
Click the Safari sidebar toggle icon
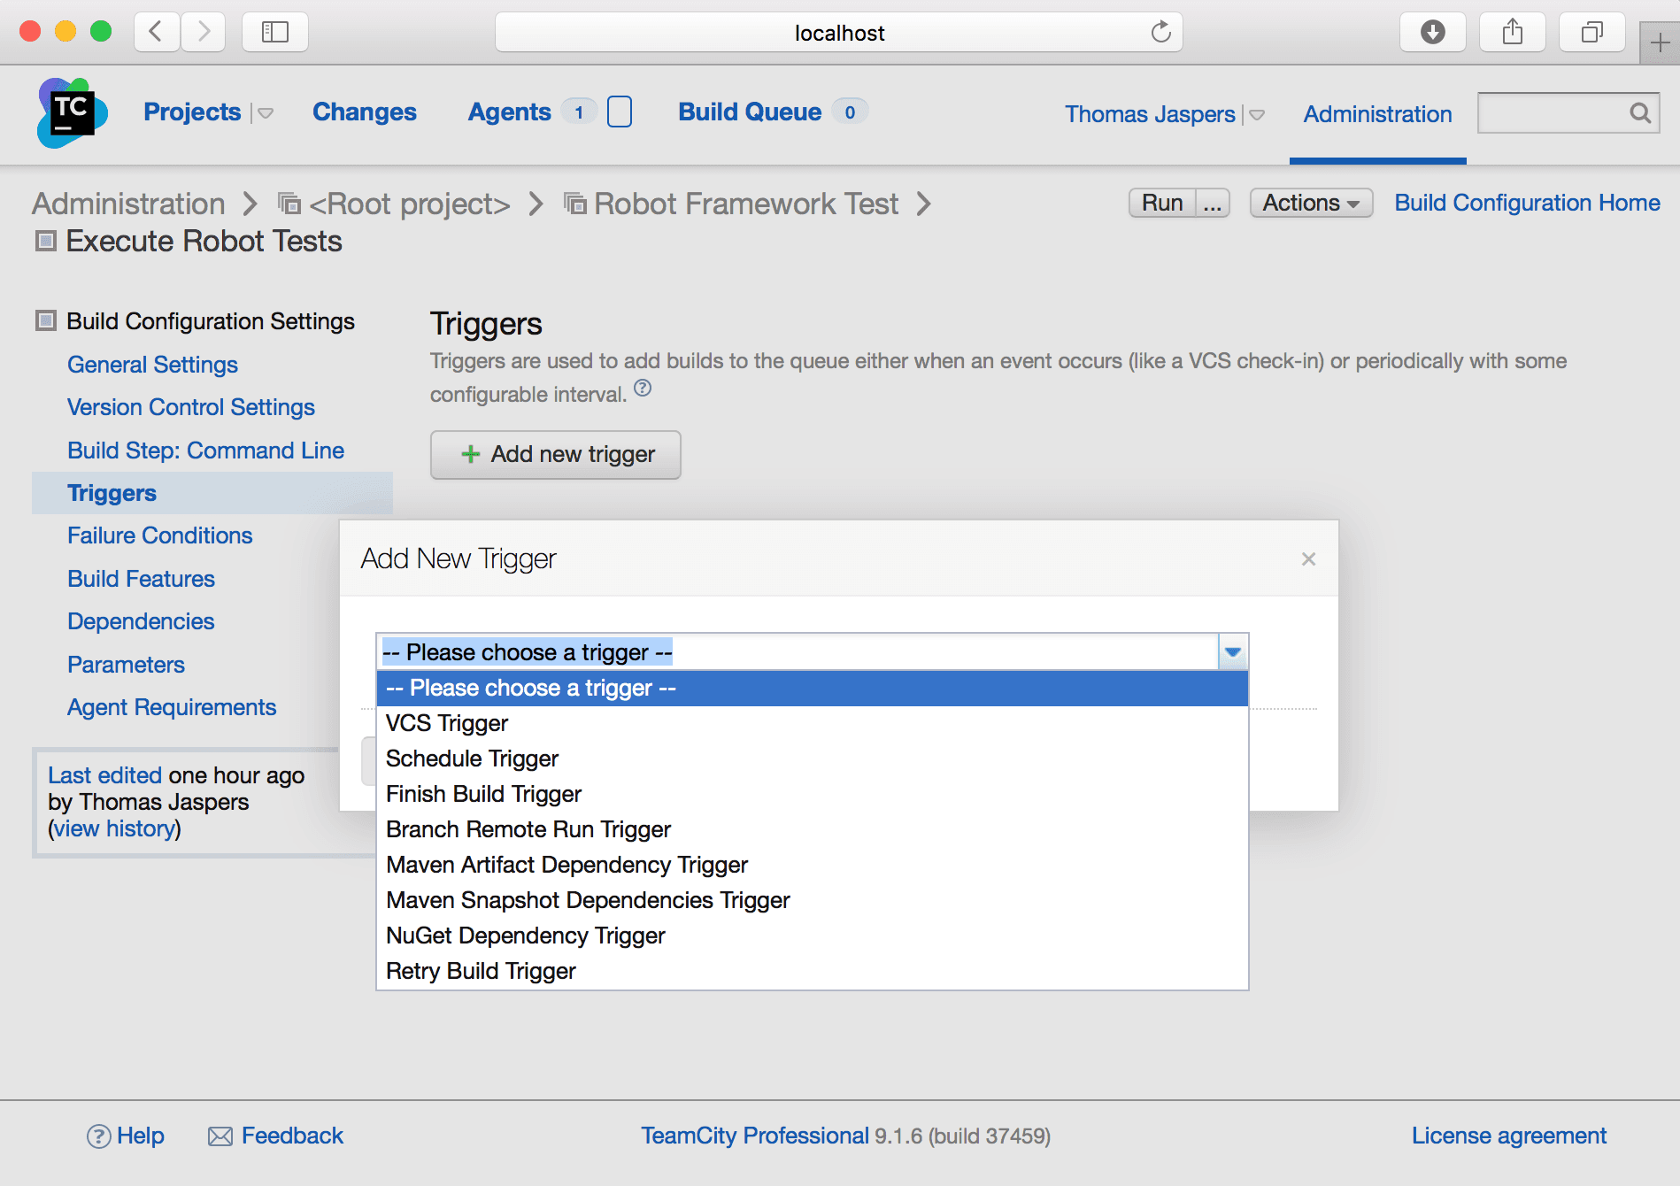point(274,33)
